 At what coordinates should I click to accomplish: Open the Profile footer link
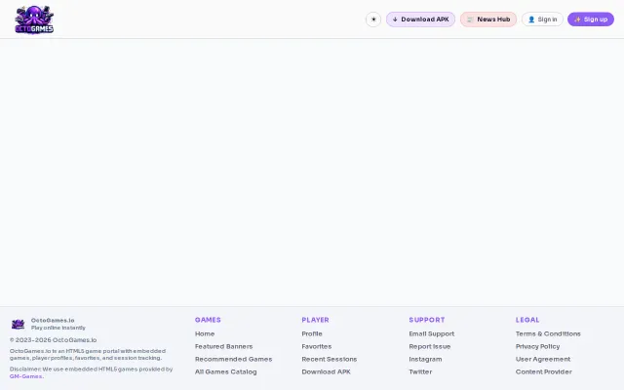coord(312,333)
